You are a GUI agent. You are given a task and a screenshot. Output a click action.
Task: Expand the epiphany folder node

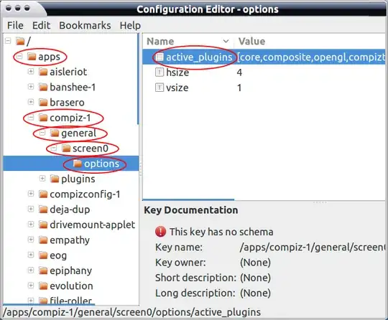(x=31, y=270)
